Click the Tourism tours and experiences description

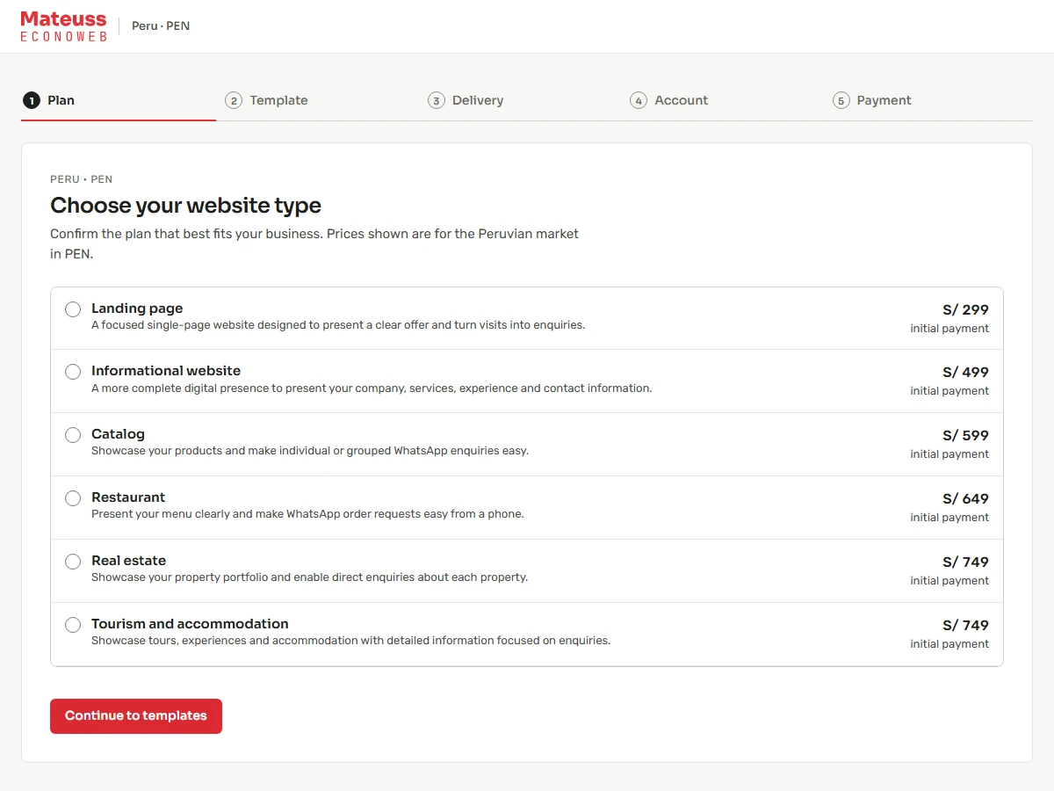pos(350,641)
